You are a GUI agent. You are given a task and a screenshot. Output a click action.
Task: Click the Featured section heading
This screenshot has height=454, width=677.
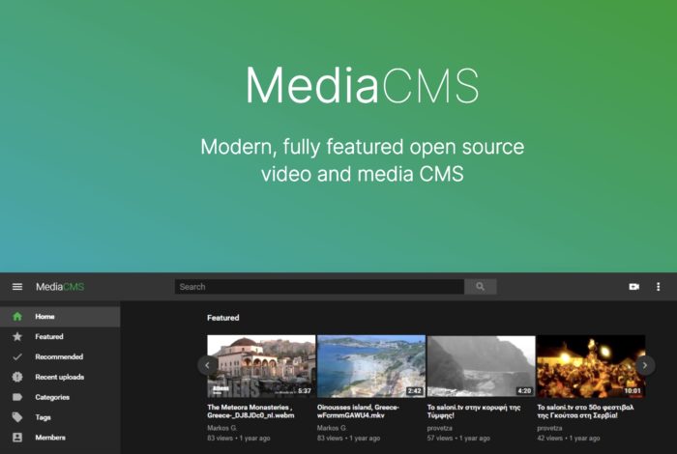click(x=222, y=318)
